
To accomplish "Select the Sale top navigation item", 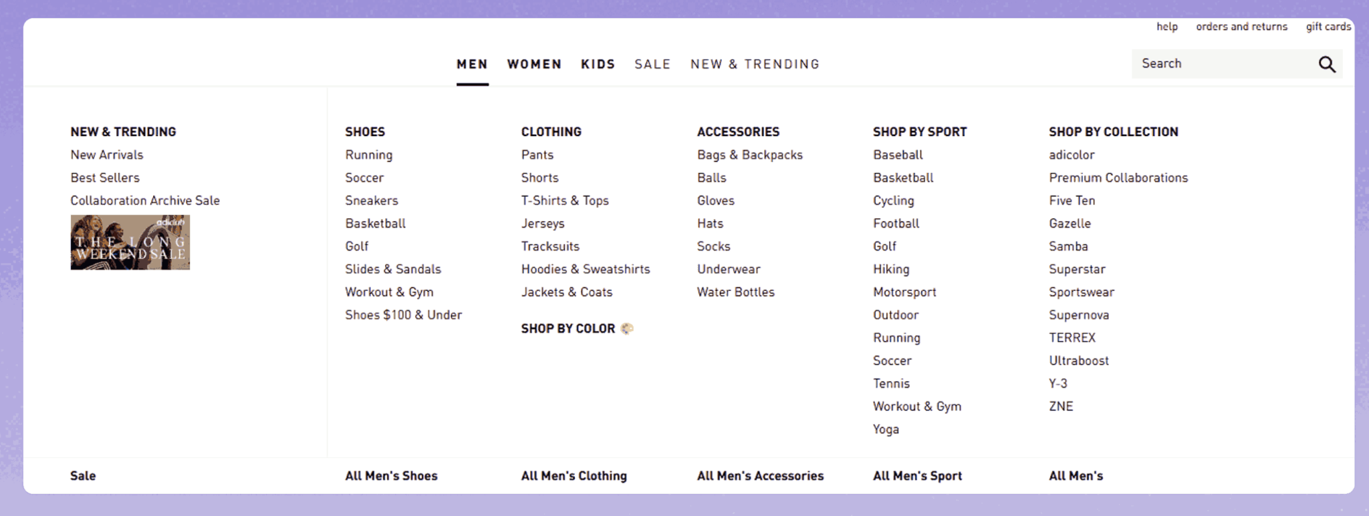I will [x=652, y=64].
